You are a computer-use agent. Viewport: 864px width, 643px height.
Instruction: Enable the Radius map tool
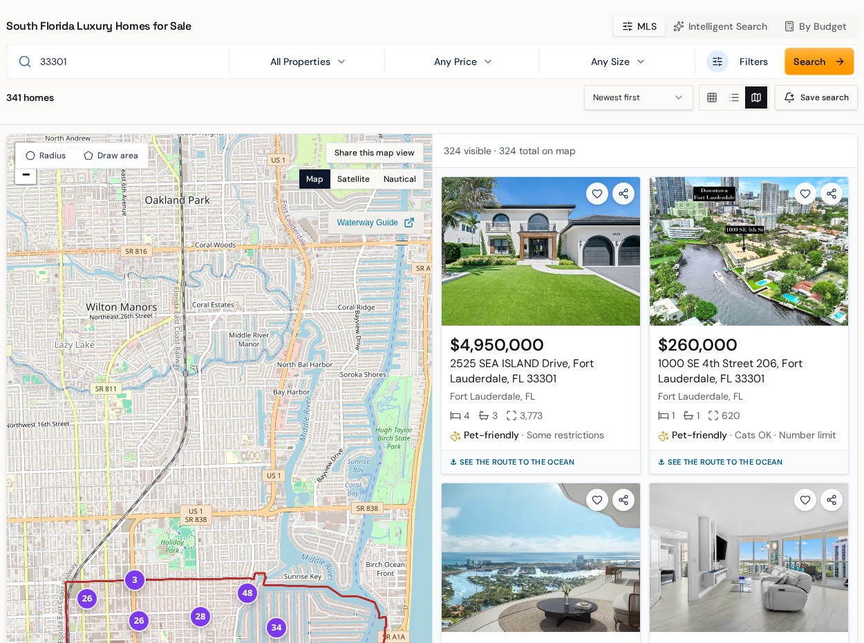click(46, 156)
